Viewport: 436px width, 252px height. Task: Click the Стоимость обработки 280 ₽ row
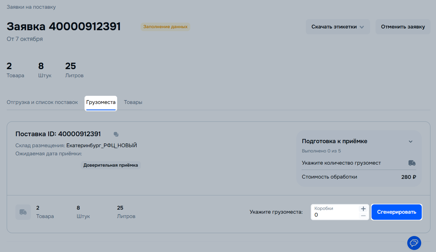(358, 177)
